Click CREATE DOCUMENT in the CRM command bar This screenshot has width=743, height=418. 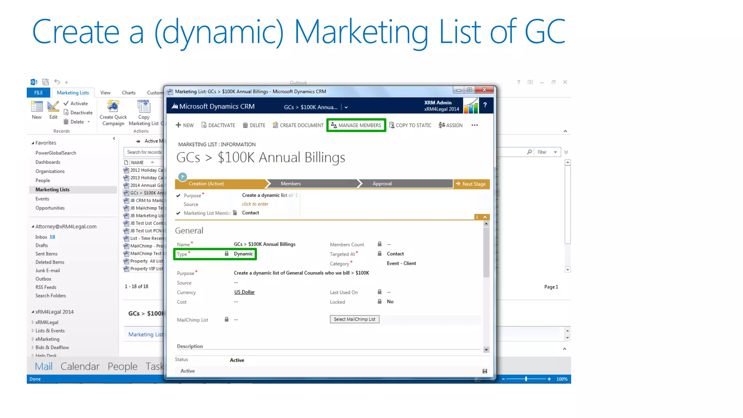(298, 125)
